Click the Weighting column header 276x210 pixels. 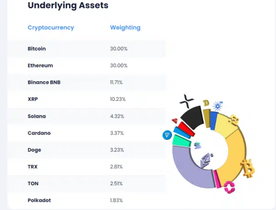click(x=125, y=28)
